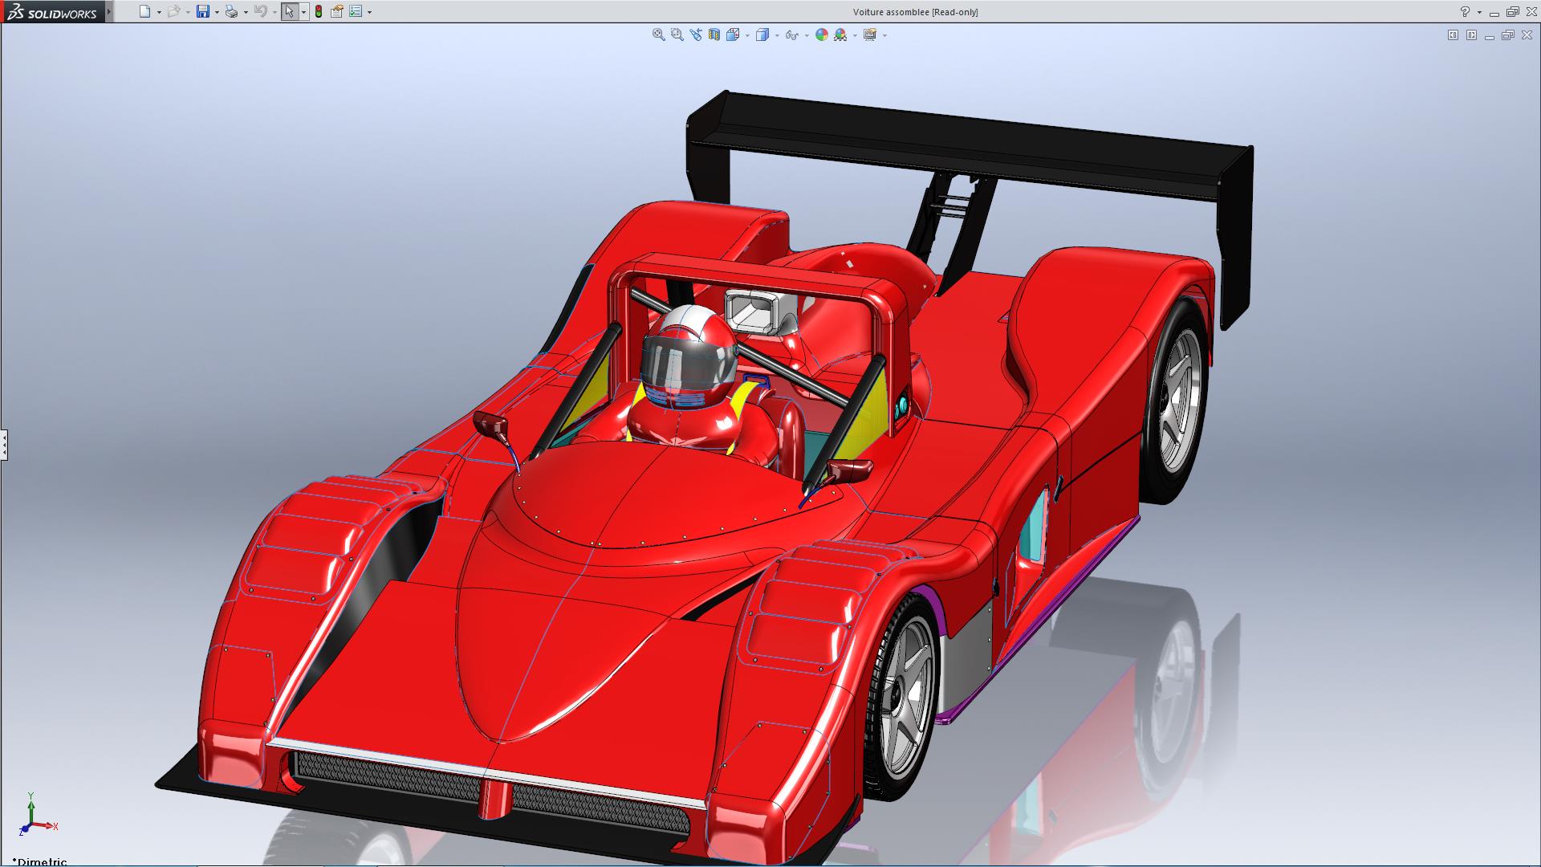The image size is (1541, 867).
Task: Click the Rebuild traffic light icon
Action: click(x=319, y=11)
